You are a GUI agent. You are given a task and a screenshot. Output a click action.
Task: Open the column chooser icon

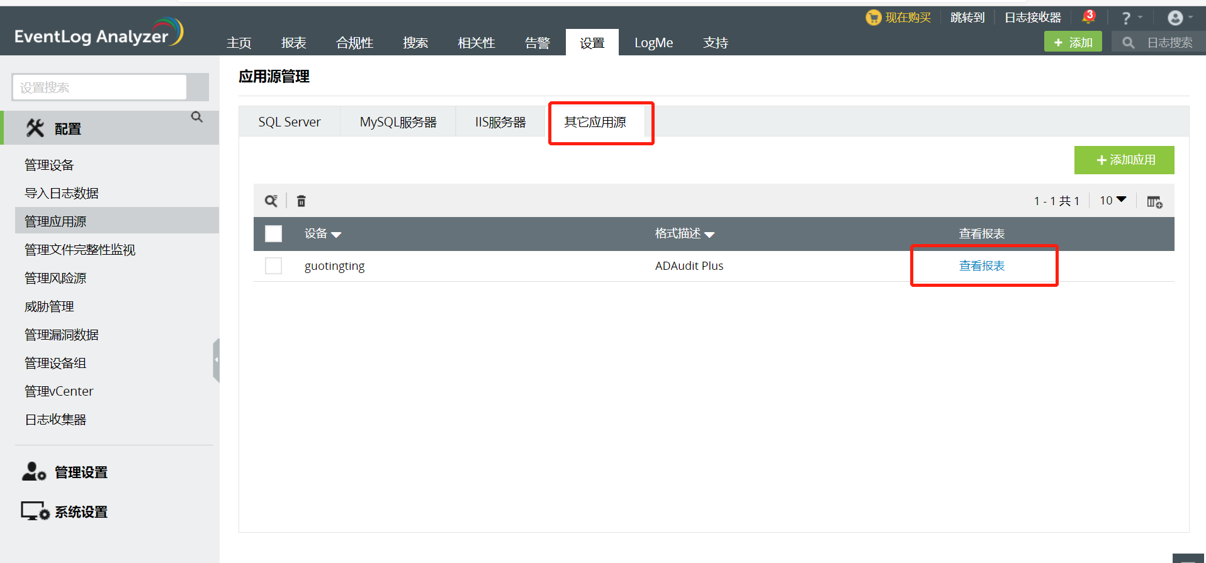[1154, 202]
